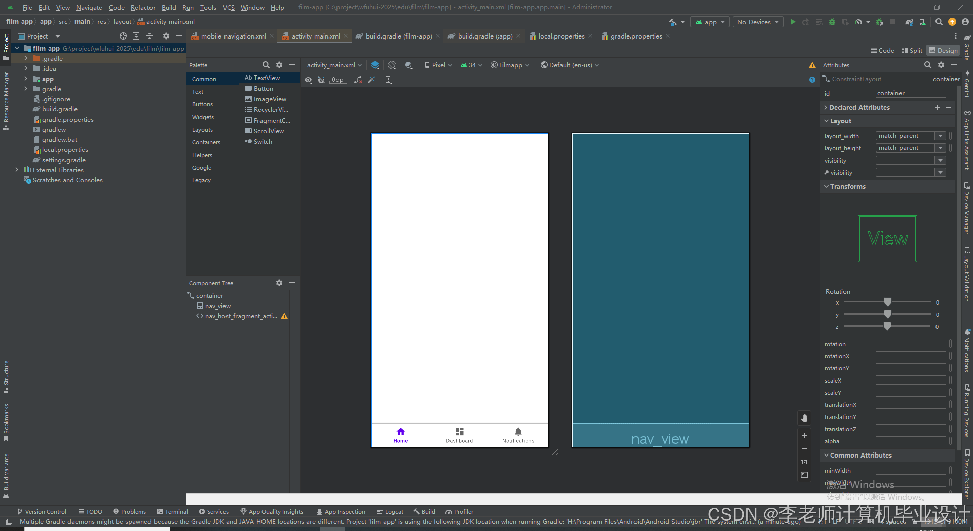Click the Clear All Constraints icon
This screenshot has width=973, height=531.
click(x=358, y=80)
